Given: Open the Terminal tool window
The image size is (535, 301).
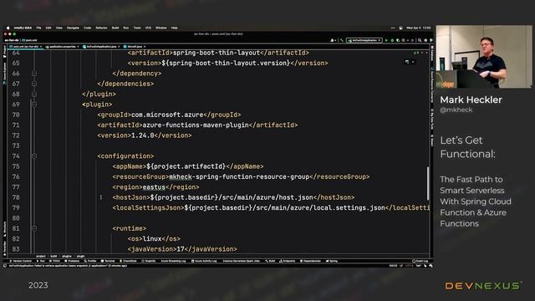Looking at the screenshot, I should click(x=108, y=261).
